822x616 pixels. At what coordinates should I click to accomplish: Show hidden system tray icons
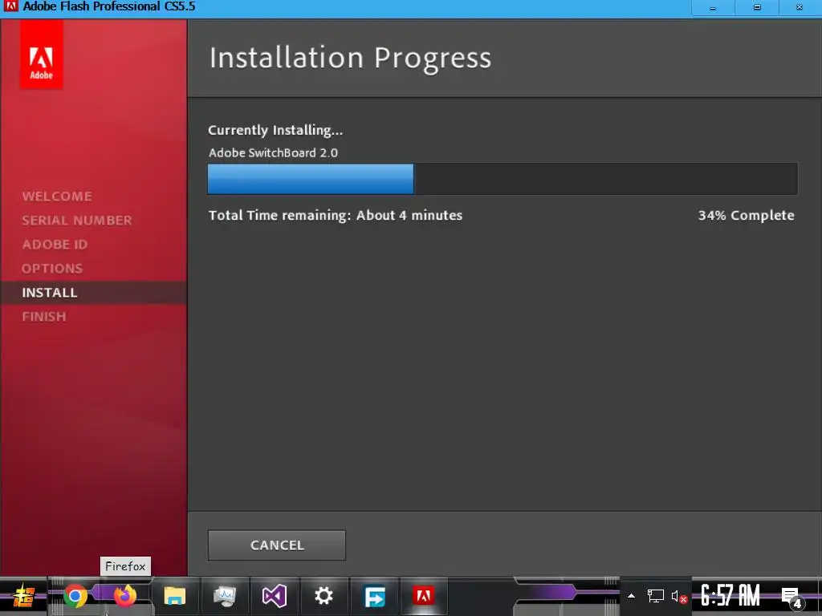click(x=631, y=596)
